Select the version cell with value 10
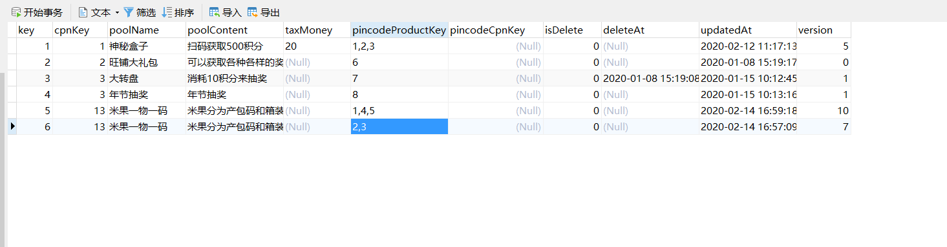Viewport: 947px width, 247px height. 824,111
